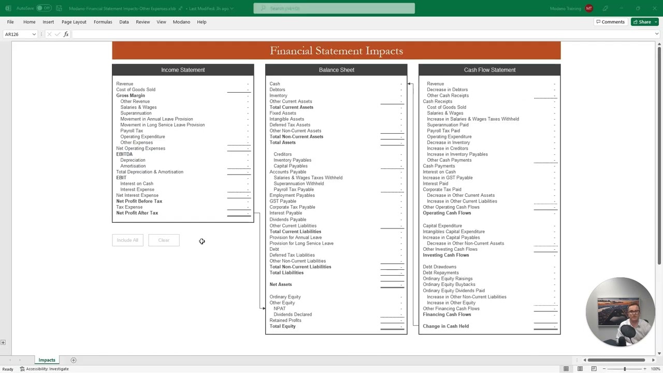Click the zoom out minus icon
663x373 pixels.
pos(605,369)
